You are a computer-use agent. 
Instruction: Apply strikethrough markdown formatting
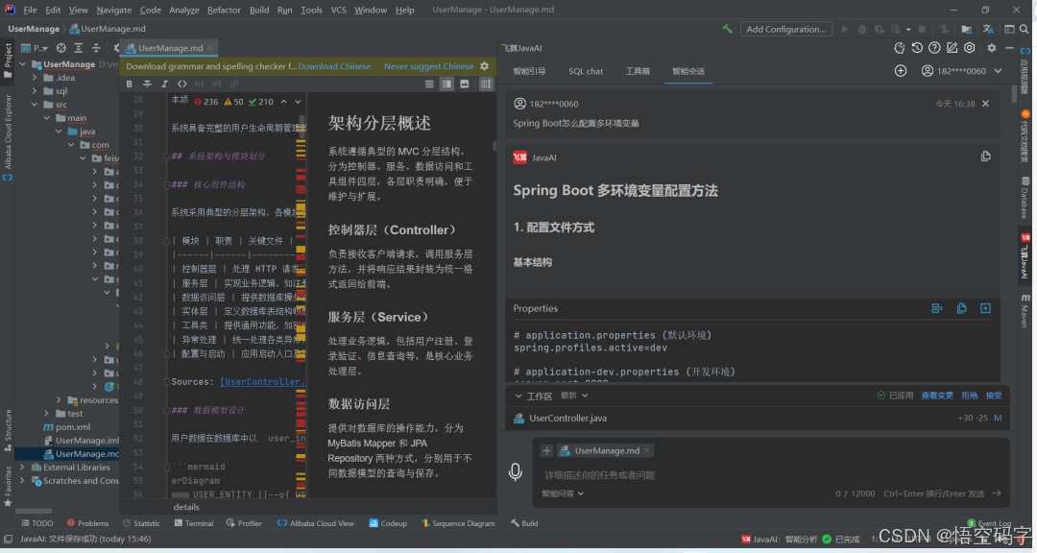point(147,84)
